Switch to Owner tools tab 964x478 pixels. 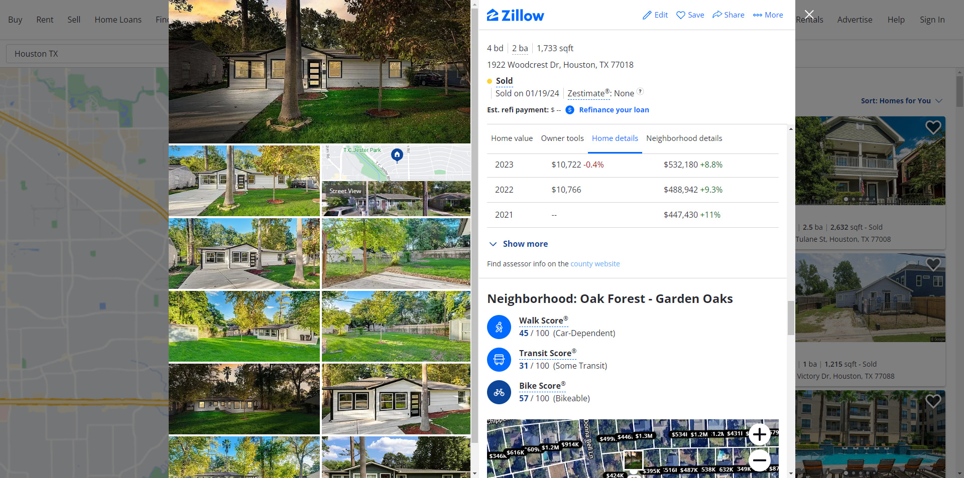point(562,138)
